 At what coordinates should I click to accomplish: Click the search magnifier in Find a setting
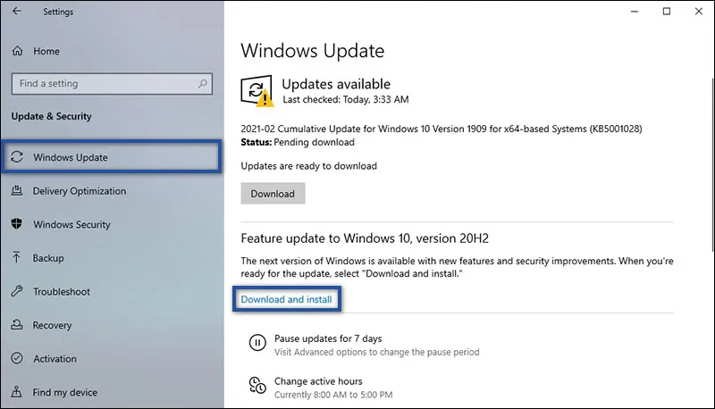[x=203, y=83]
